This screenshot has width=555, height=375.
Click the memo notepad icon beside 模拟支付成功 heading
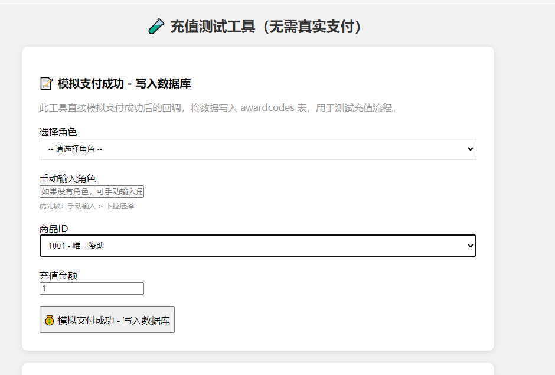click(47, 84)
